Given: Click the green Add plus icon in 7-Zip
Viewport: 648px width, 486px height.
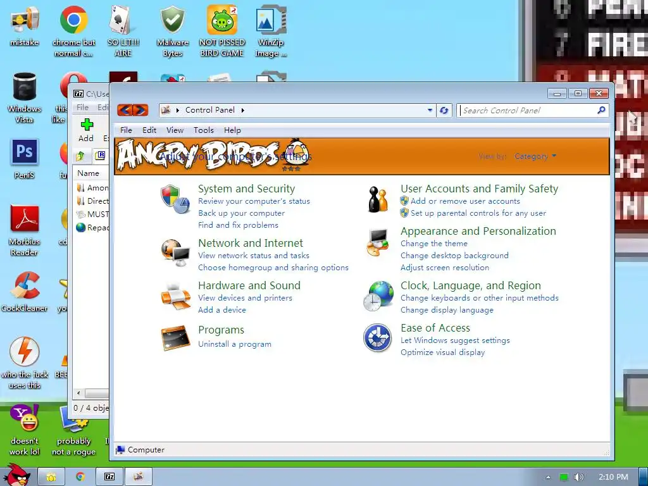Looking at the screenshot, I should click(87, 125).
